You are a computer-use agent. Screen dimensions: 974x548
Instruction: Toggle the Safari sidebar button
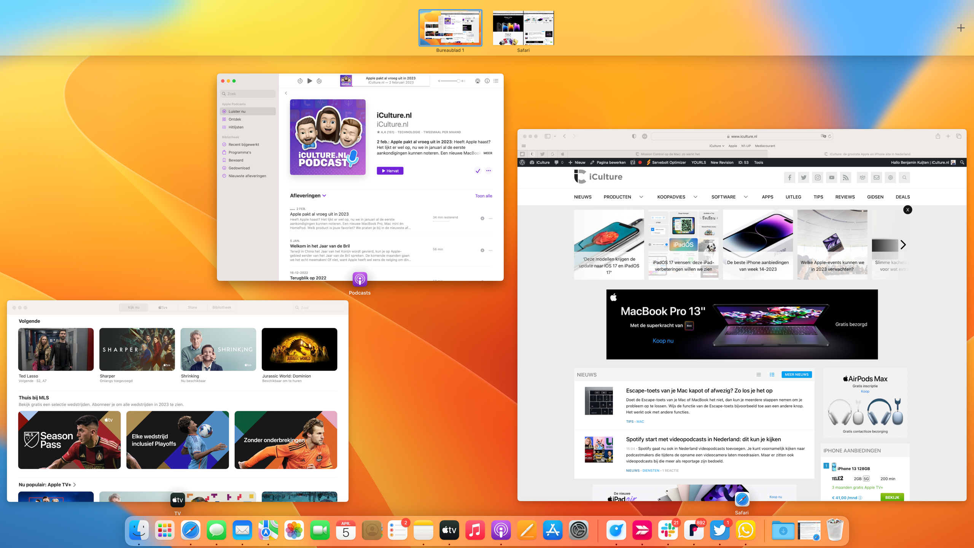click(547, 136)
